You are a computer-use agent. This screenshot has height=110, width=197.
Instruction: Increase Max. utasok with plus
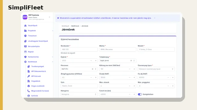click(134, 86)
